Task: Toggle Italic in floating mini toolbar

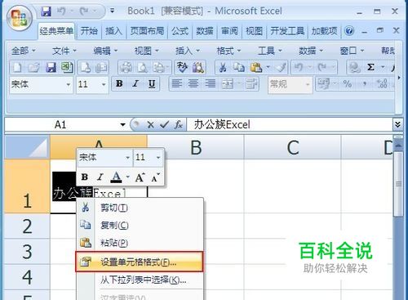Action: [100, 177]
